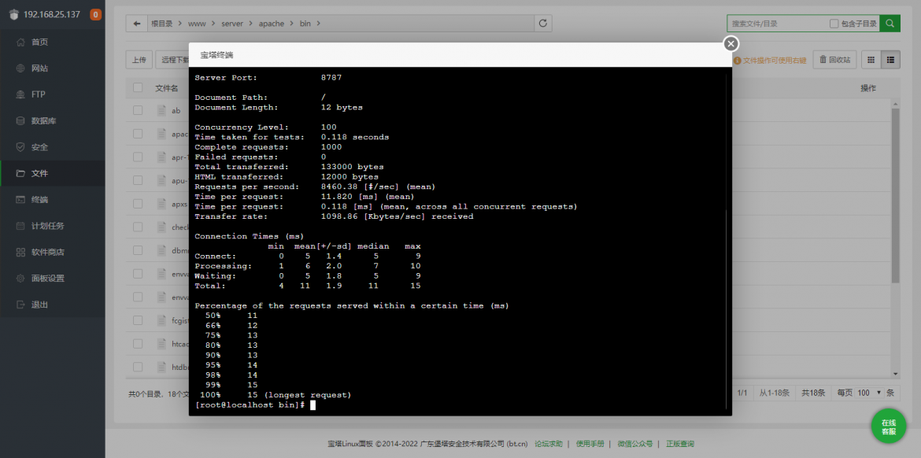Viewport: 921px width, 458px height.
Task: Open the 回收站 recycle bin
Action: point(834,59)
